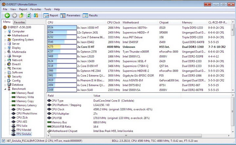Screen dimensions: 236x145
Task: Sort by CPU Clock column header
Action: (113, 23)
